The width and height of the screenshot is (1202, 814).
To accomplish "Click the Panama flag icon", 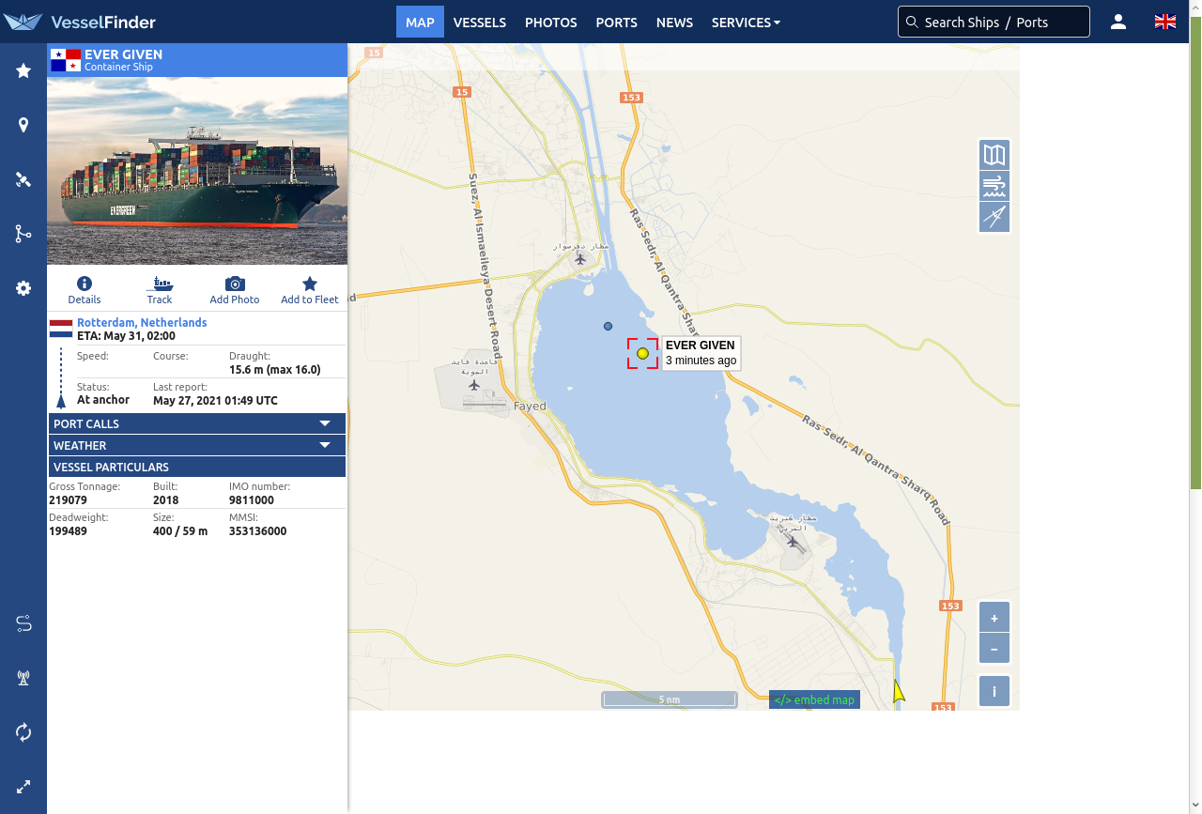I will (x=66, y=60).
